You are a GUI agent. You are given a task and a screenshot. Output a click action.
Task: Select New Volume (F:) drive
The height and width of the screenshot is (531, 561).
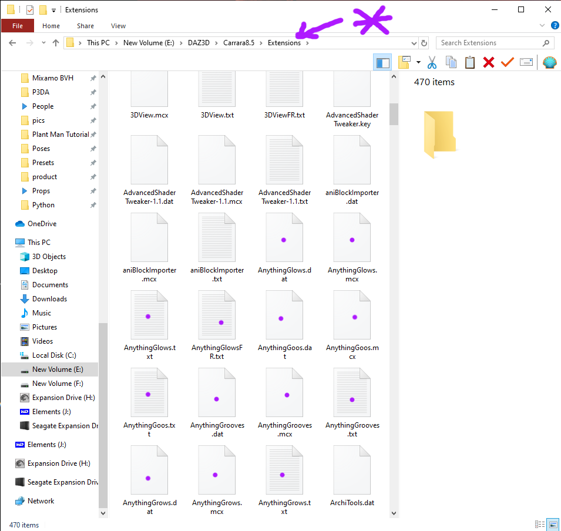click(x=58, y=384)
